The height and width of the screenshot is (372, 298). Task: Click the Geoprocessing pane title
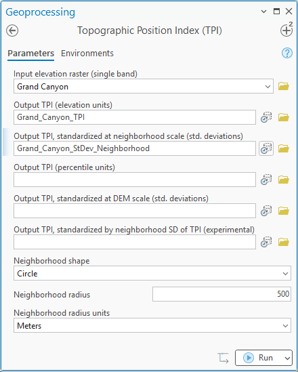pos(41,12)
